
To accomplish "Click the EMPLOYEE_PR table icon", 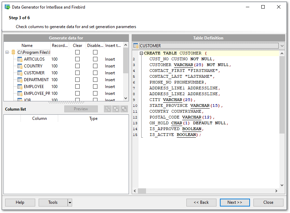I will (x=20, y=93).
